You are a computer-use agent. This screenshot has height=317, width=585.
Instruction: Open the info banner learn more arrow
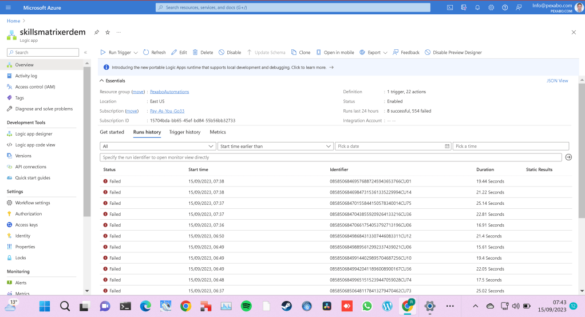(x=331, y=68)
